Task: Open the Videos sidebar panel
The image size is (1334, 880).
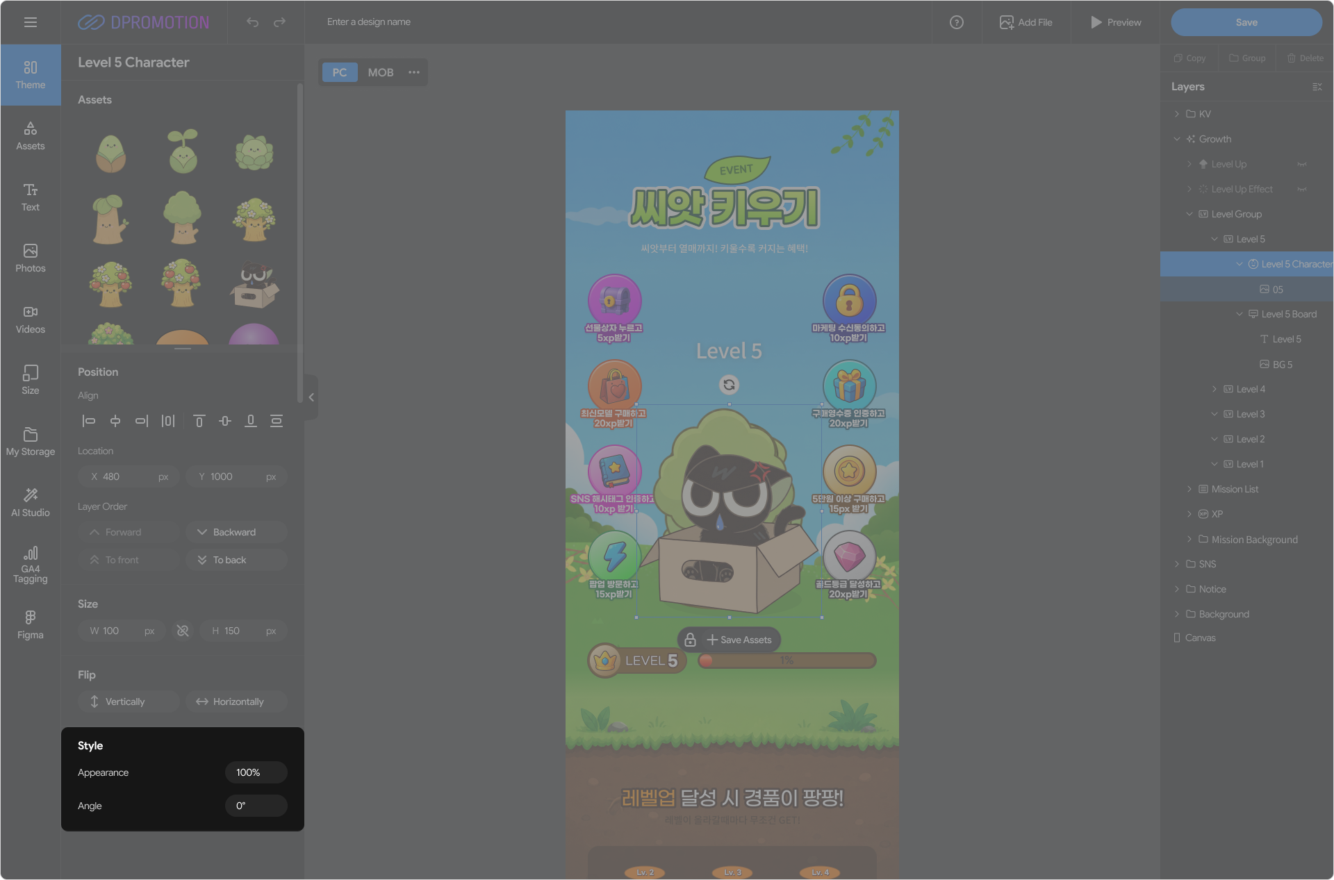Action: pyautogui.click(x=31, y=319)
